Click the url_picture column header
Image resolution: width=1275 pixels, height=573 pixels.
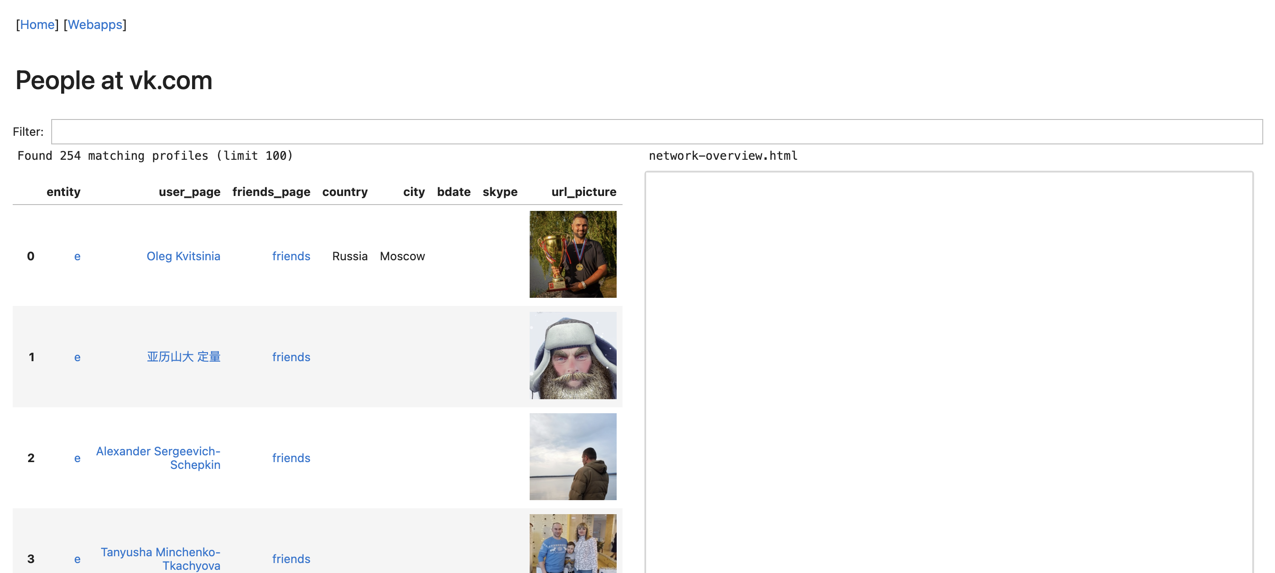[x=584, y=192]
